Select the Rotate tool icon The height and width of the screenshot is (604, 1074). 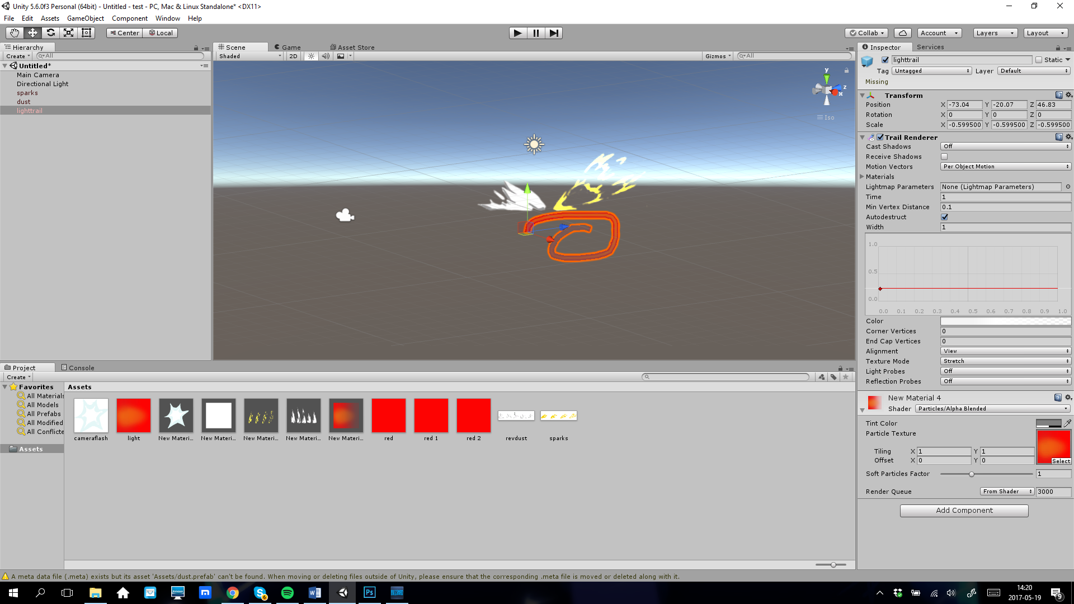coord(50,33)
